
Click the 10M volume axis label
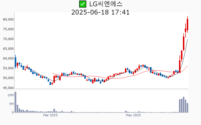(11, 95)
